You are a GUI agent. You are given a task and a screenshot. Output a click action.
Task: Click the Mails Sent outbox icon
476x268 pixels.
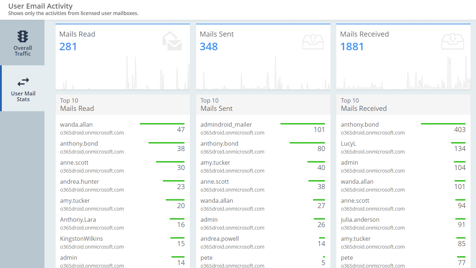coord(313,42)
